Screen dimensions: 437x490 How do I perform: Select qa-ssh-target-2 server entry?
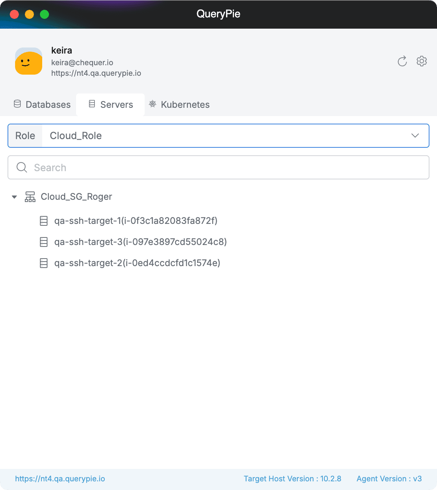[x=137, y=263]
